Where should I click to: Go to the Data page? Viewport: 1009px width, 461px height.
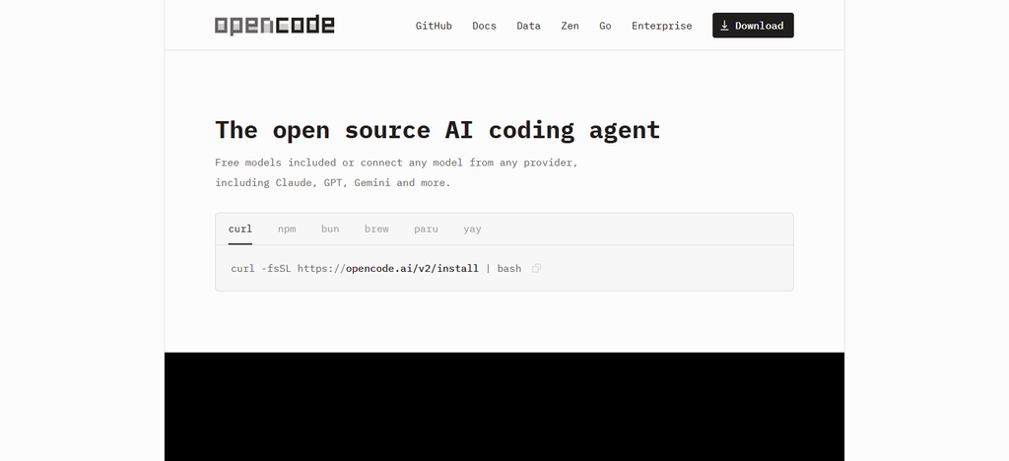528,26
